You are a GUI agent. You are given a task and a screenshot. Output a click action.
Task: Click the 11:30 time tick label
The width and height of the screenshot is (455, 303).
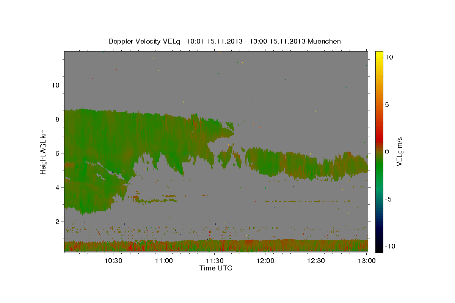(x=215, y=261)
